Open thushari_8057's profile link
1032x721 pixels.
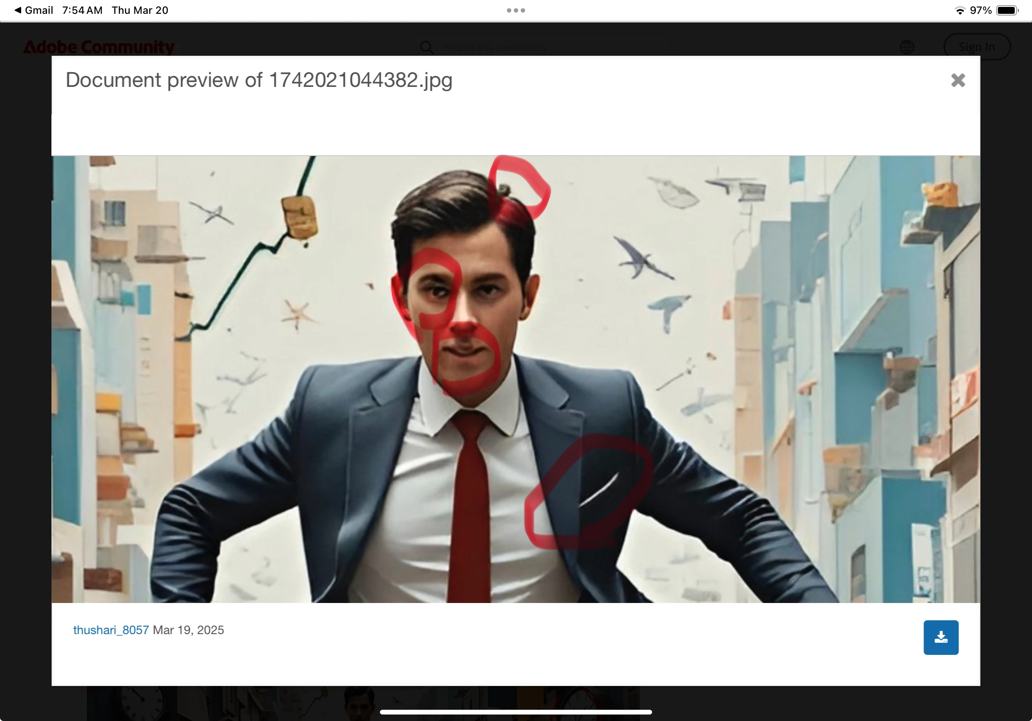[111, 630]
